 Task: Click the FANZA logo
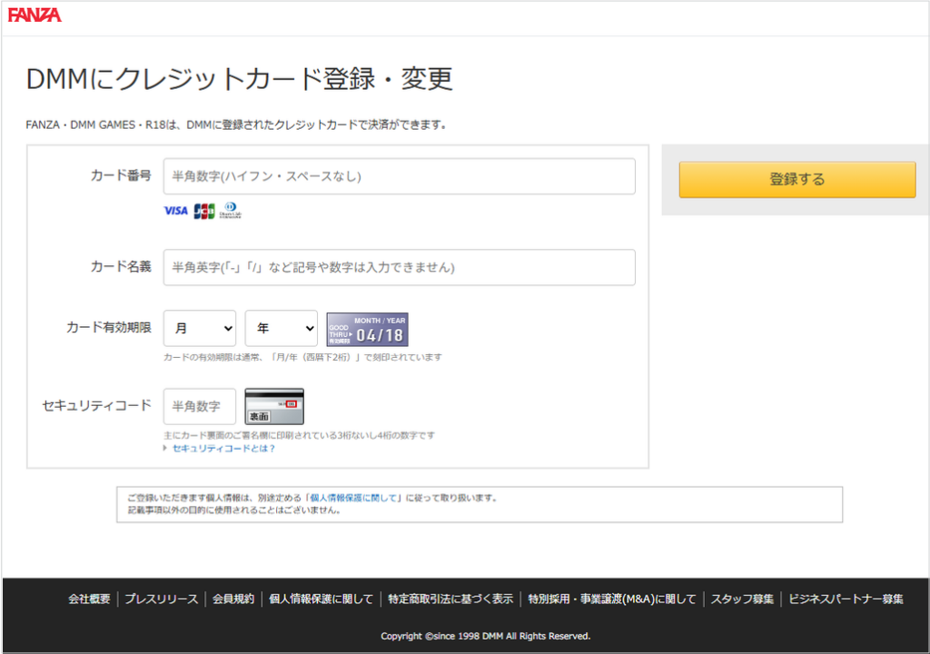click(x=35, y=15)
